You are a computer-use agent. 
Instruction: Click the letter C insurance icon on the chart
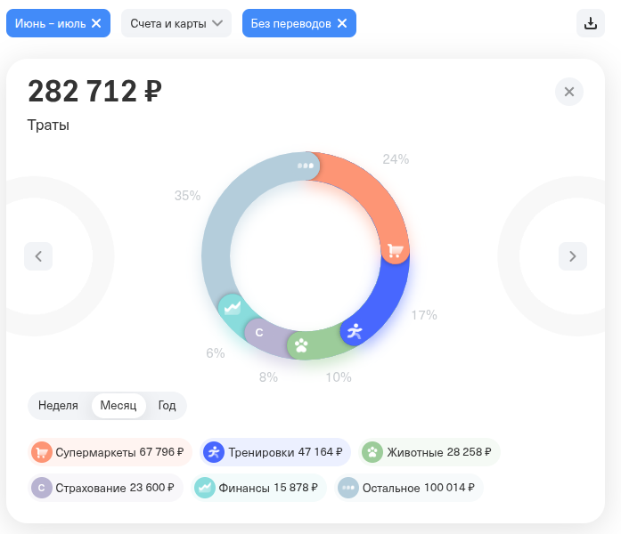[259, 332]
